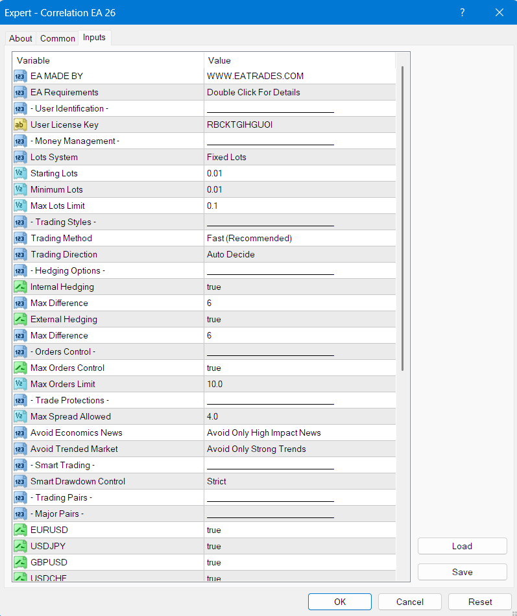This screenshot has width=517, height=616.
Task: Click the EA MADE BY row icon
Action: click(x=20, y=76)
